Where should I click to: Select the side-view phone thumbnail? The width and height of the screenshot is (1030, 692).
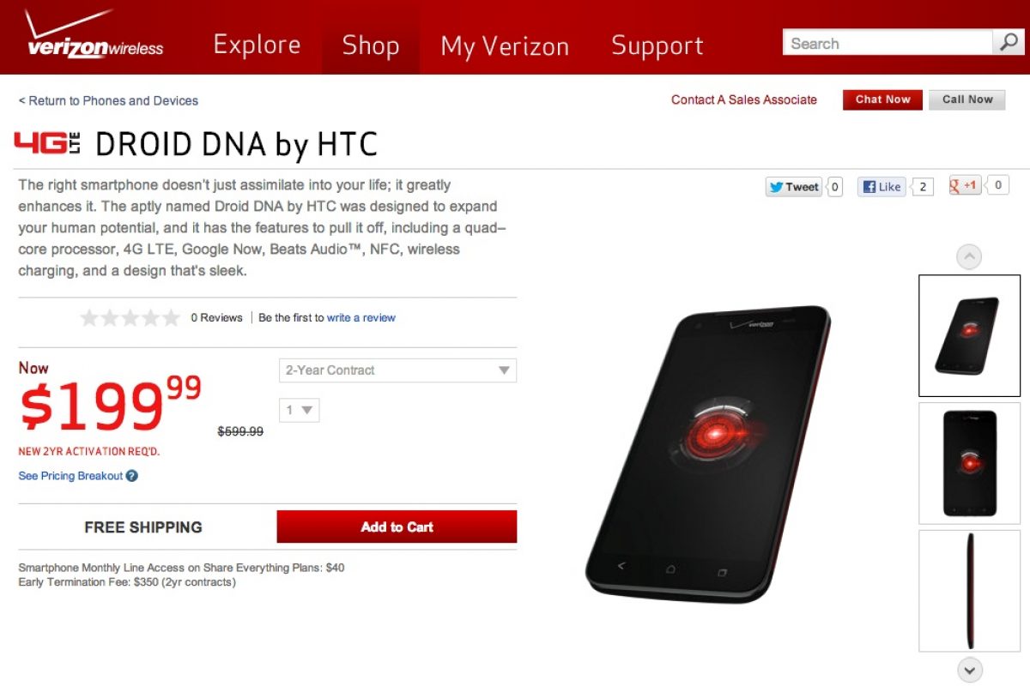(x=969, y=591)
